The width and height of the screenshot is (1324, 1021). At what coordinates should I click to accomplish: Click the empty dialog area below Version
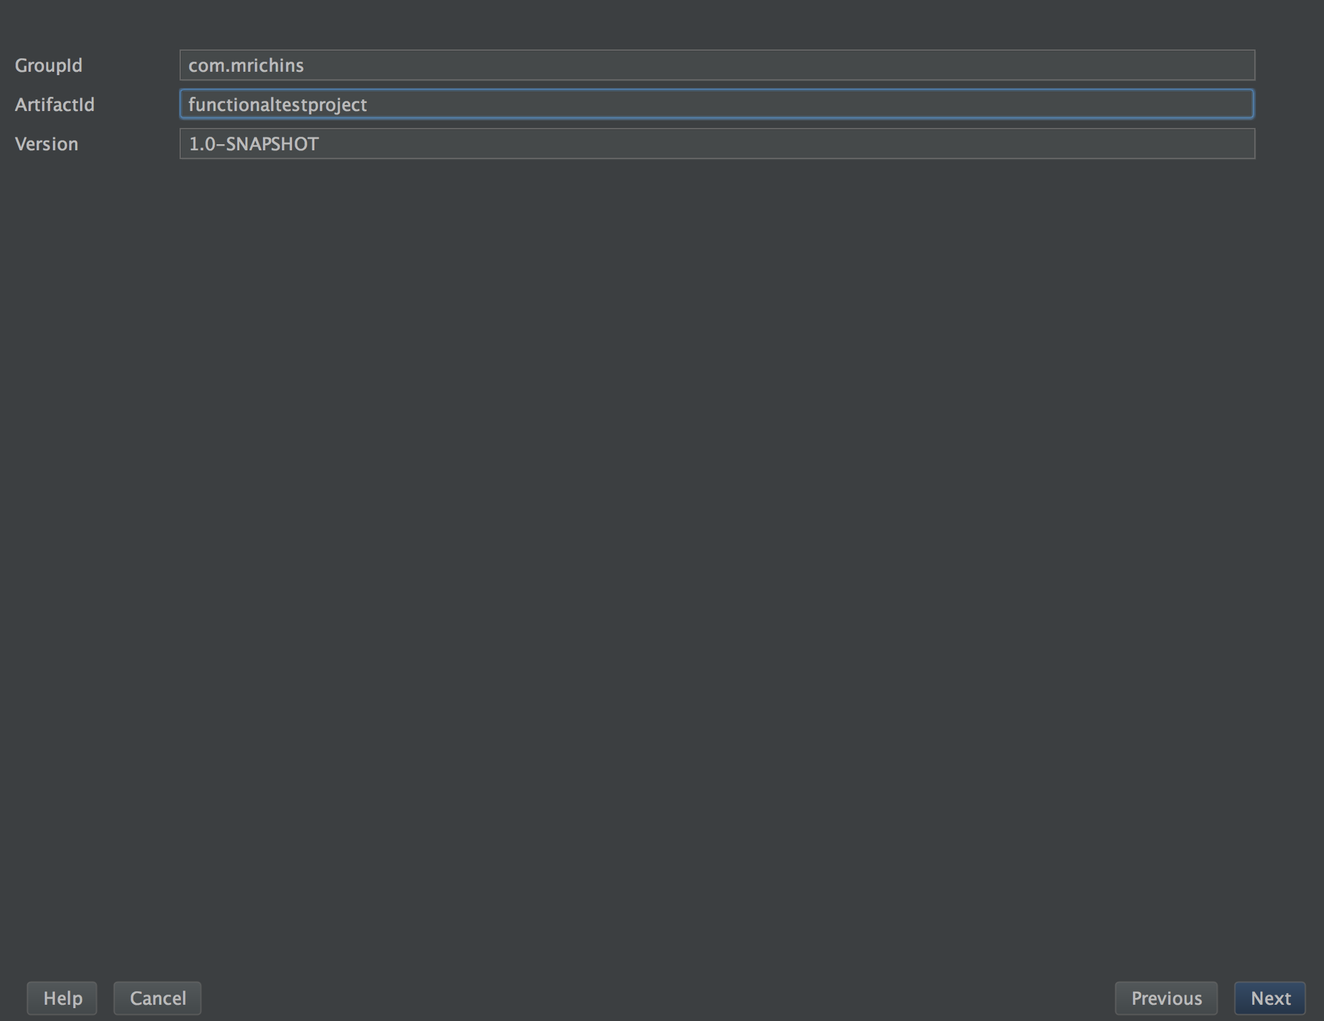point(662,542)
